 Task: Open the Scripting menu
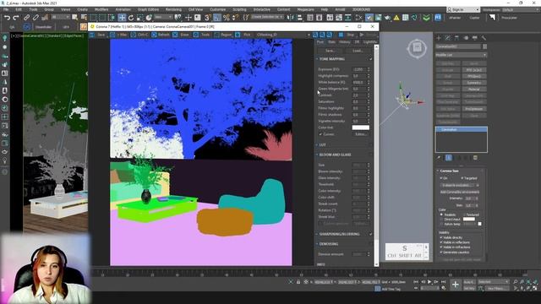click(x=239, y=9)
